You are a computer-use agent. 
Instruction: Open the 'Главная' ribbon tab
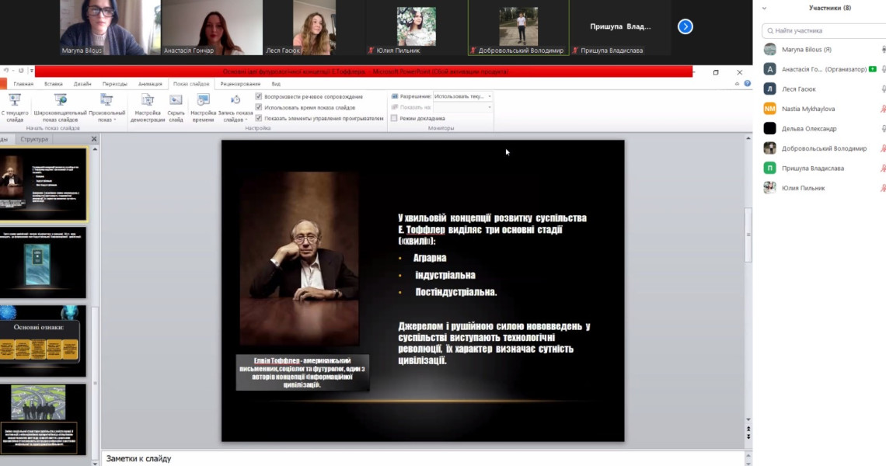point(23,84)
